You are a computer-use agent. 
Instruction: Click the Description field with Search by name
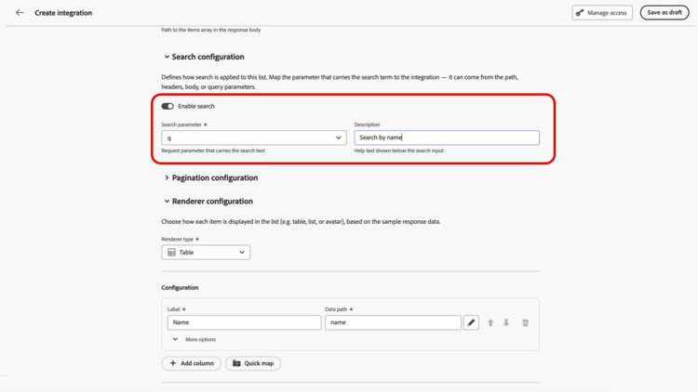click(x=447, y=137)
